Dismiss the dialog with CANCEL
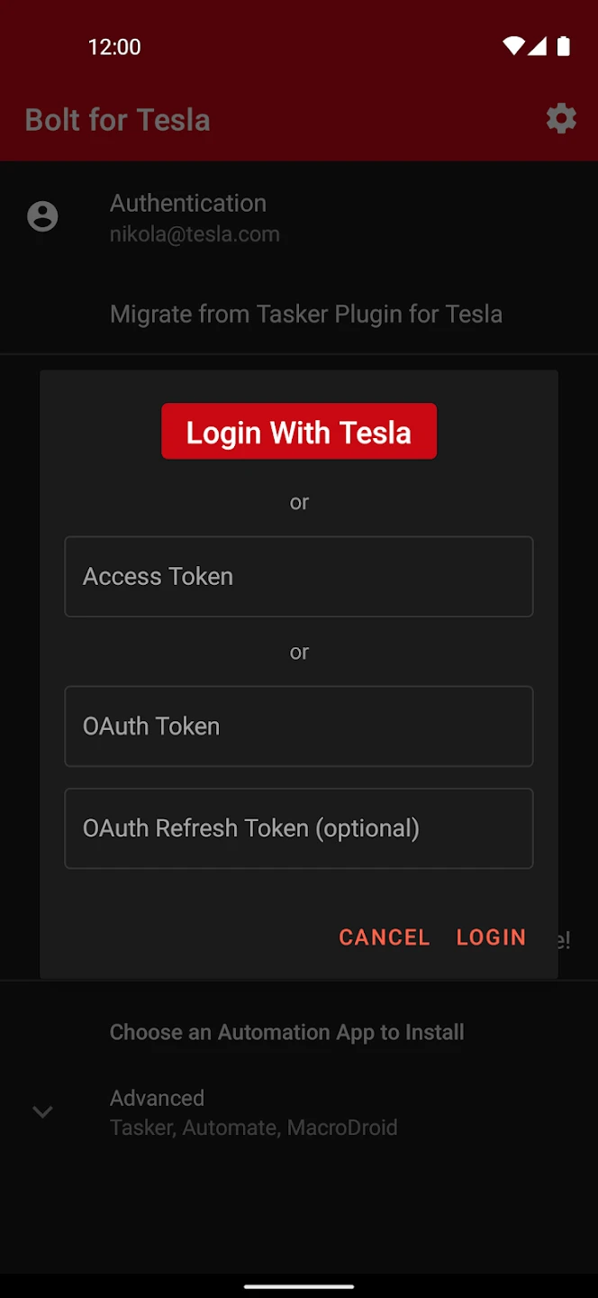 pos(385,937)
